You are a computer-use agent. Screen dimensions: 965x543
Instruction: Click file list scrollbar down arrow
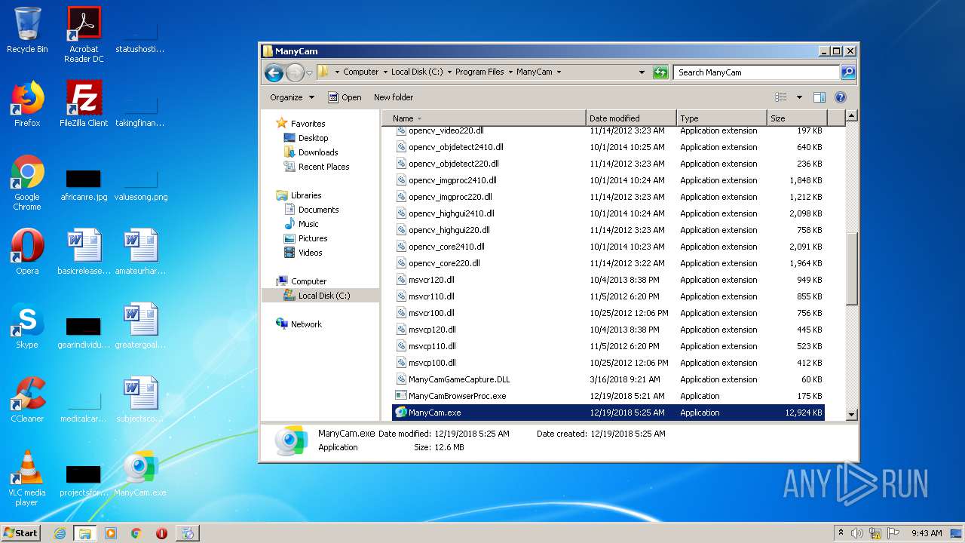point(852,414)
